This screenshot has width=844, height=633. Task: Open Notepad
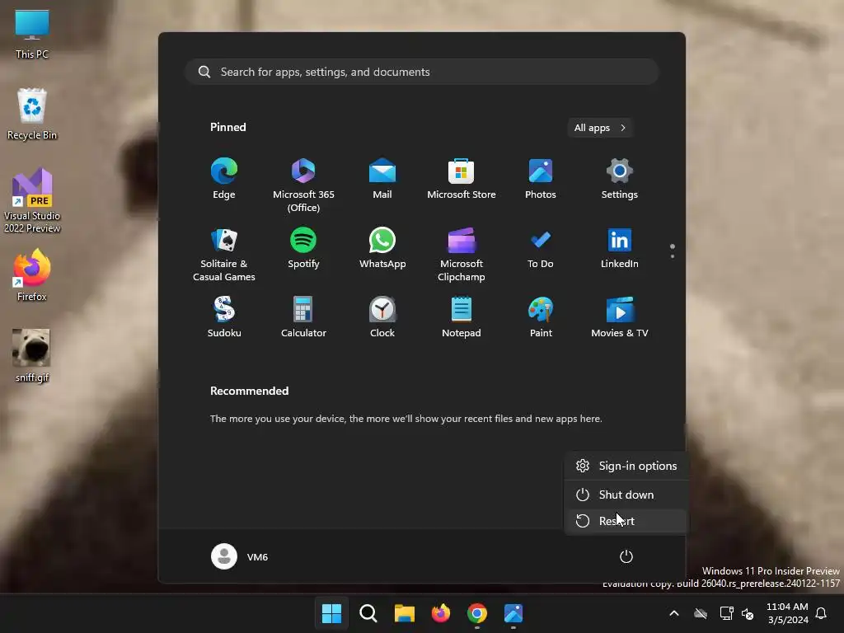[x=462, y=317]
